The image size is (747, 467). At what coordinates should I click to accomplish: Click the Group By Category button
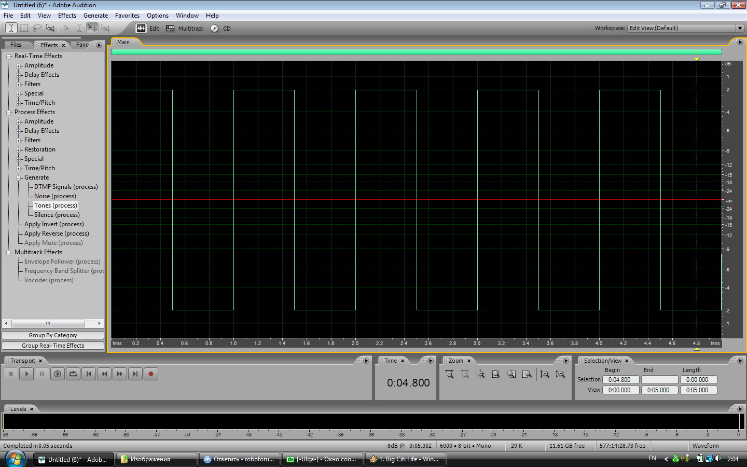point(53,335)
